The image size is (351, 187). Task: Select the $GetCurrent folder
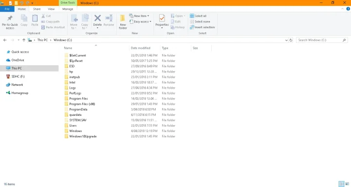click(77, 56)
